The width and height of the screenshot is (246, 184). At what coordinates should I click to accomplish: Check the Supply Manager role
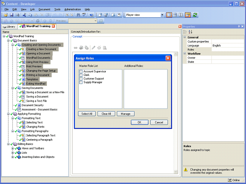click(x=81, y=82)
